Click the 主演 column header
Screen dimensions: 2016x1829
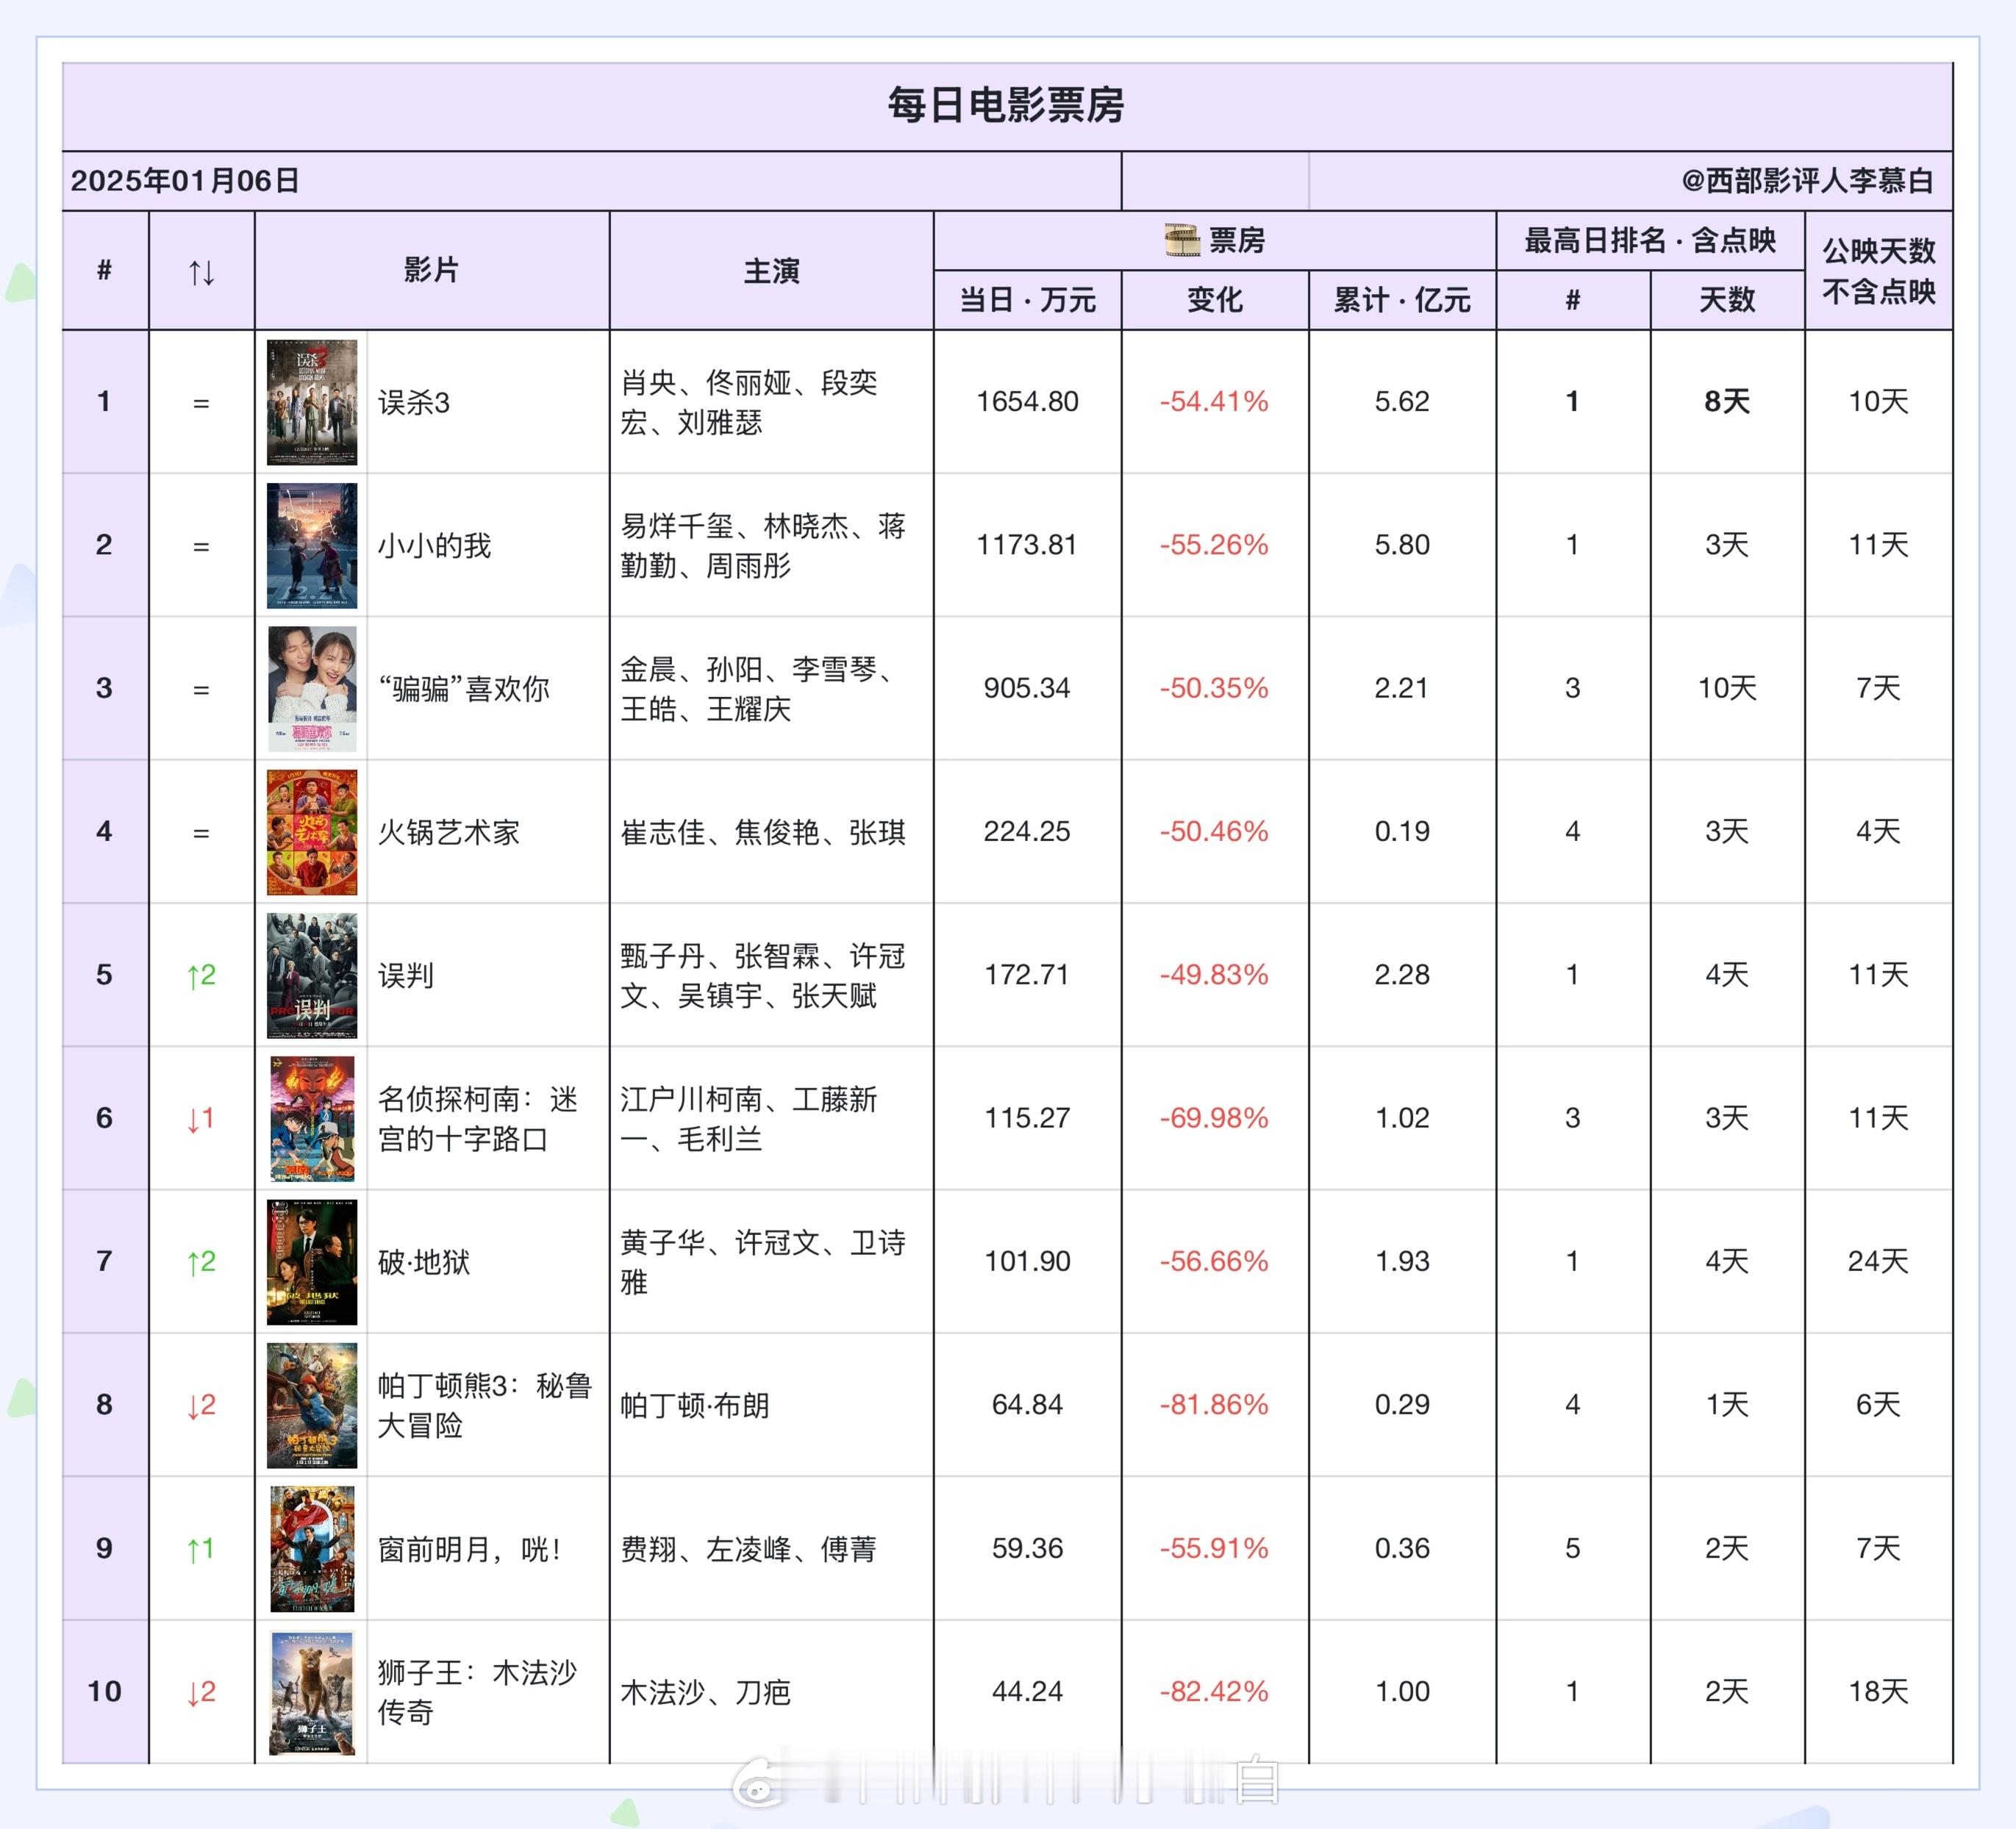[771, 270]
